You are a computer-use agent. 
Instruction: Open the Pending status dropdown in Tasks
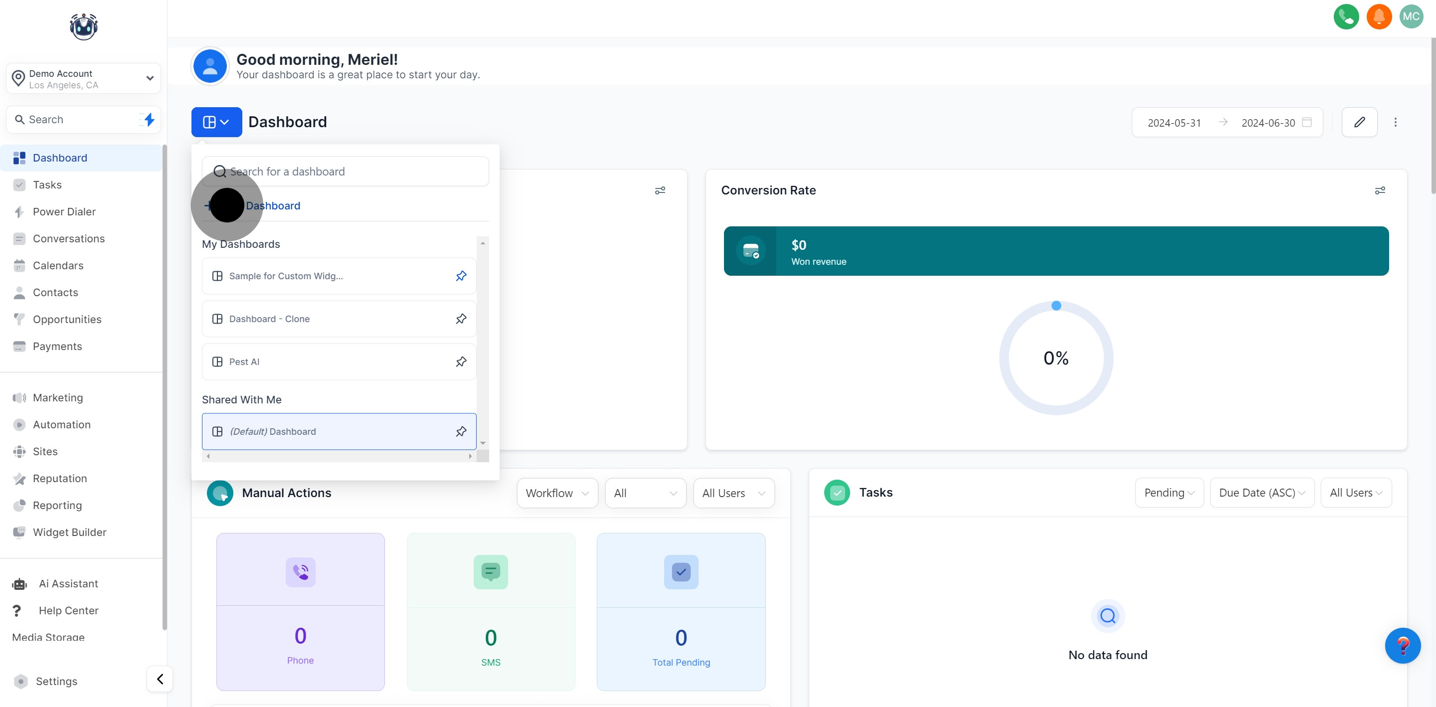[1169, 493]
